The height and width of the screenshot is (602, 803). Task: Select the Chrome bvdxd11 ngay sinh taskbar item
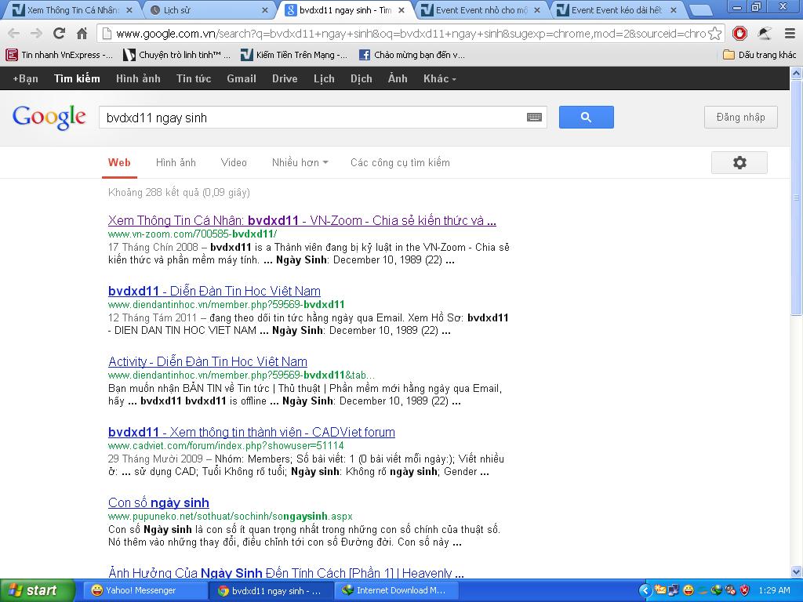[x=270, y=590]
